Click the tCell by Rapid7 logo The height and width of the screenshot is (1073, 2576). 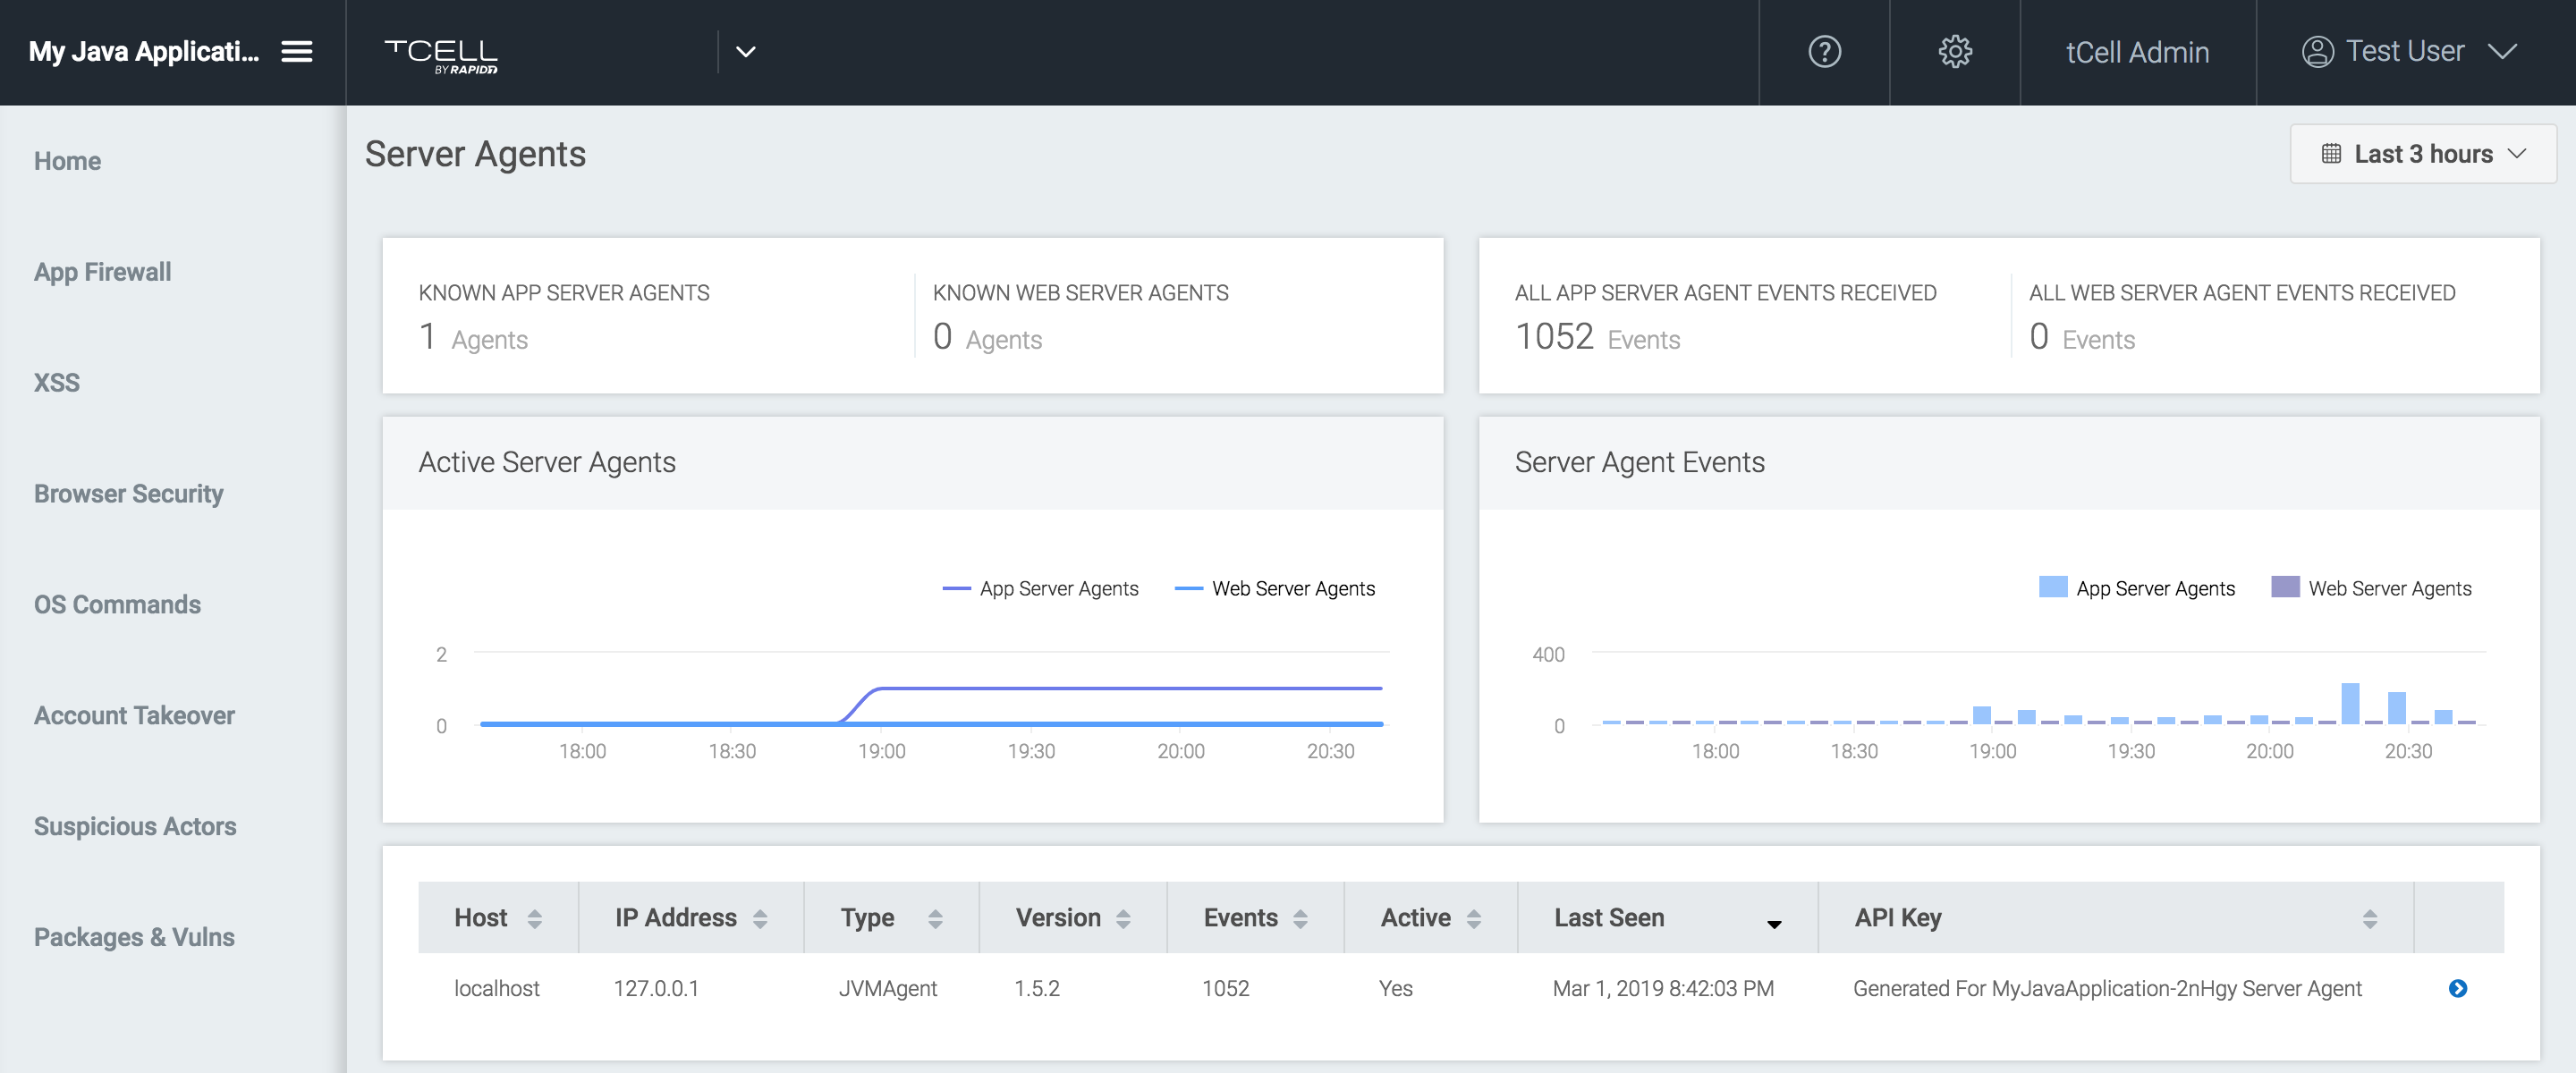point(441,55)
